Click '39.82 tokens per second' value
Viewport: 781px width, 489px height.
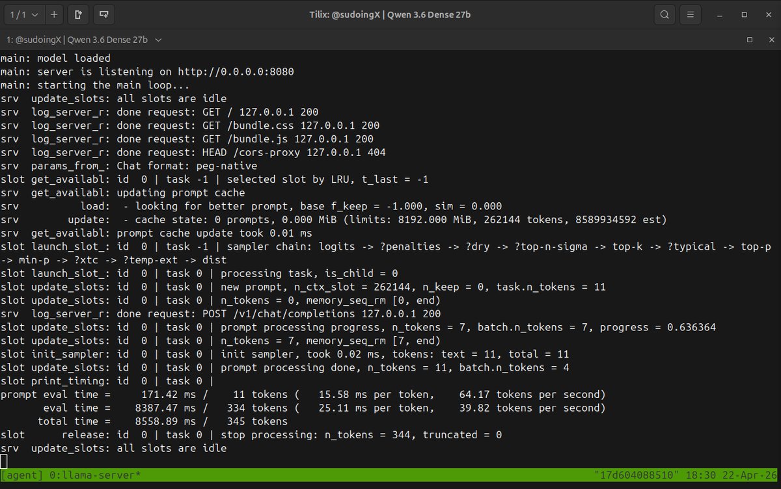tap(529, 408)
